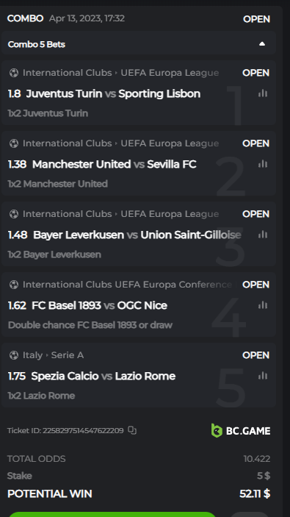Image resolution: width=290 pixels, height=517 pixels.
Task: Select Serie A breadcrumb link
Action: pos(68,355)
